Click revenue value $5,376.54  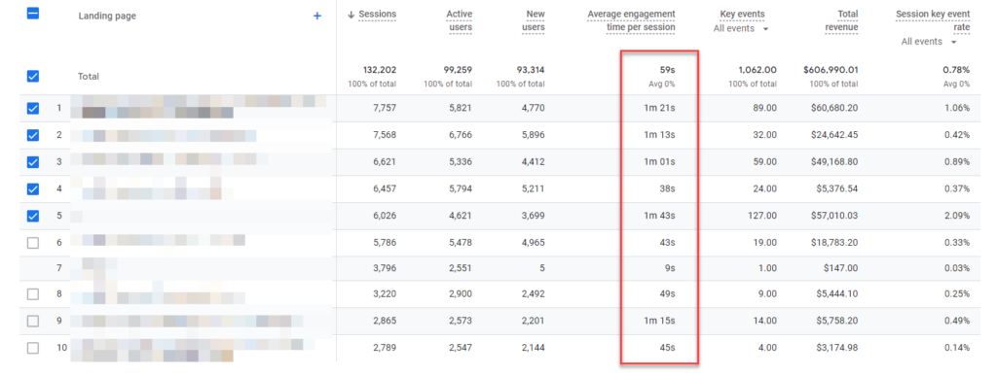click(x=836, y=189)
